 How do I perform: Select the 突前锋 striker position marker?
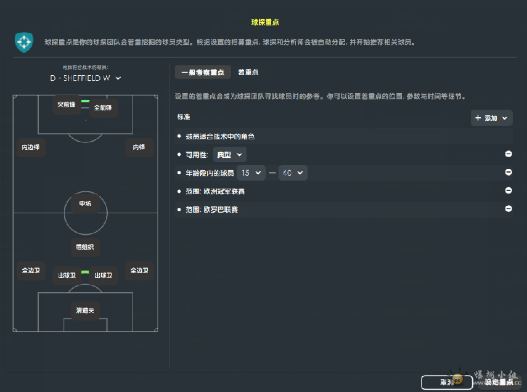66,105
